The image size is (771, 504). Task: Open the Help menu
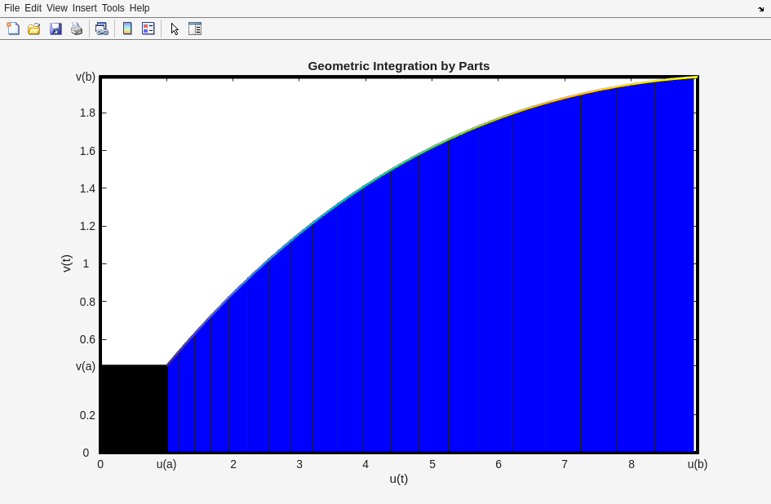[x=140, y=8]
